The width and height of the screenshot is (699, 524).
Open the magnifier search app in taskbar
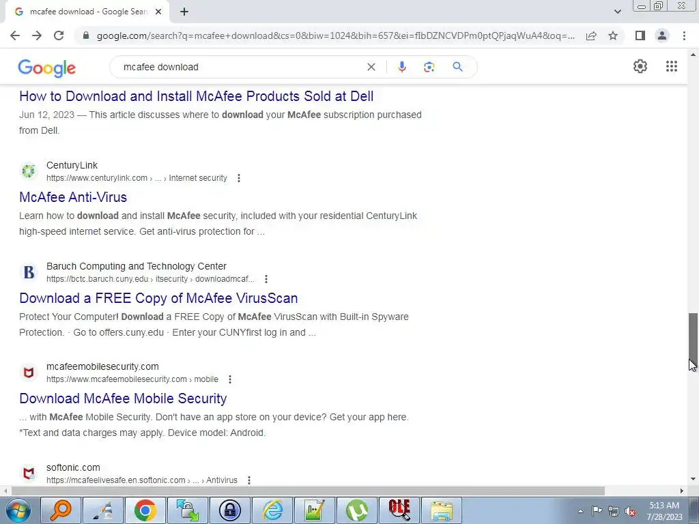click(61, 510)
